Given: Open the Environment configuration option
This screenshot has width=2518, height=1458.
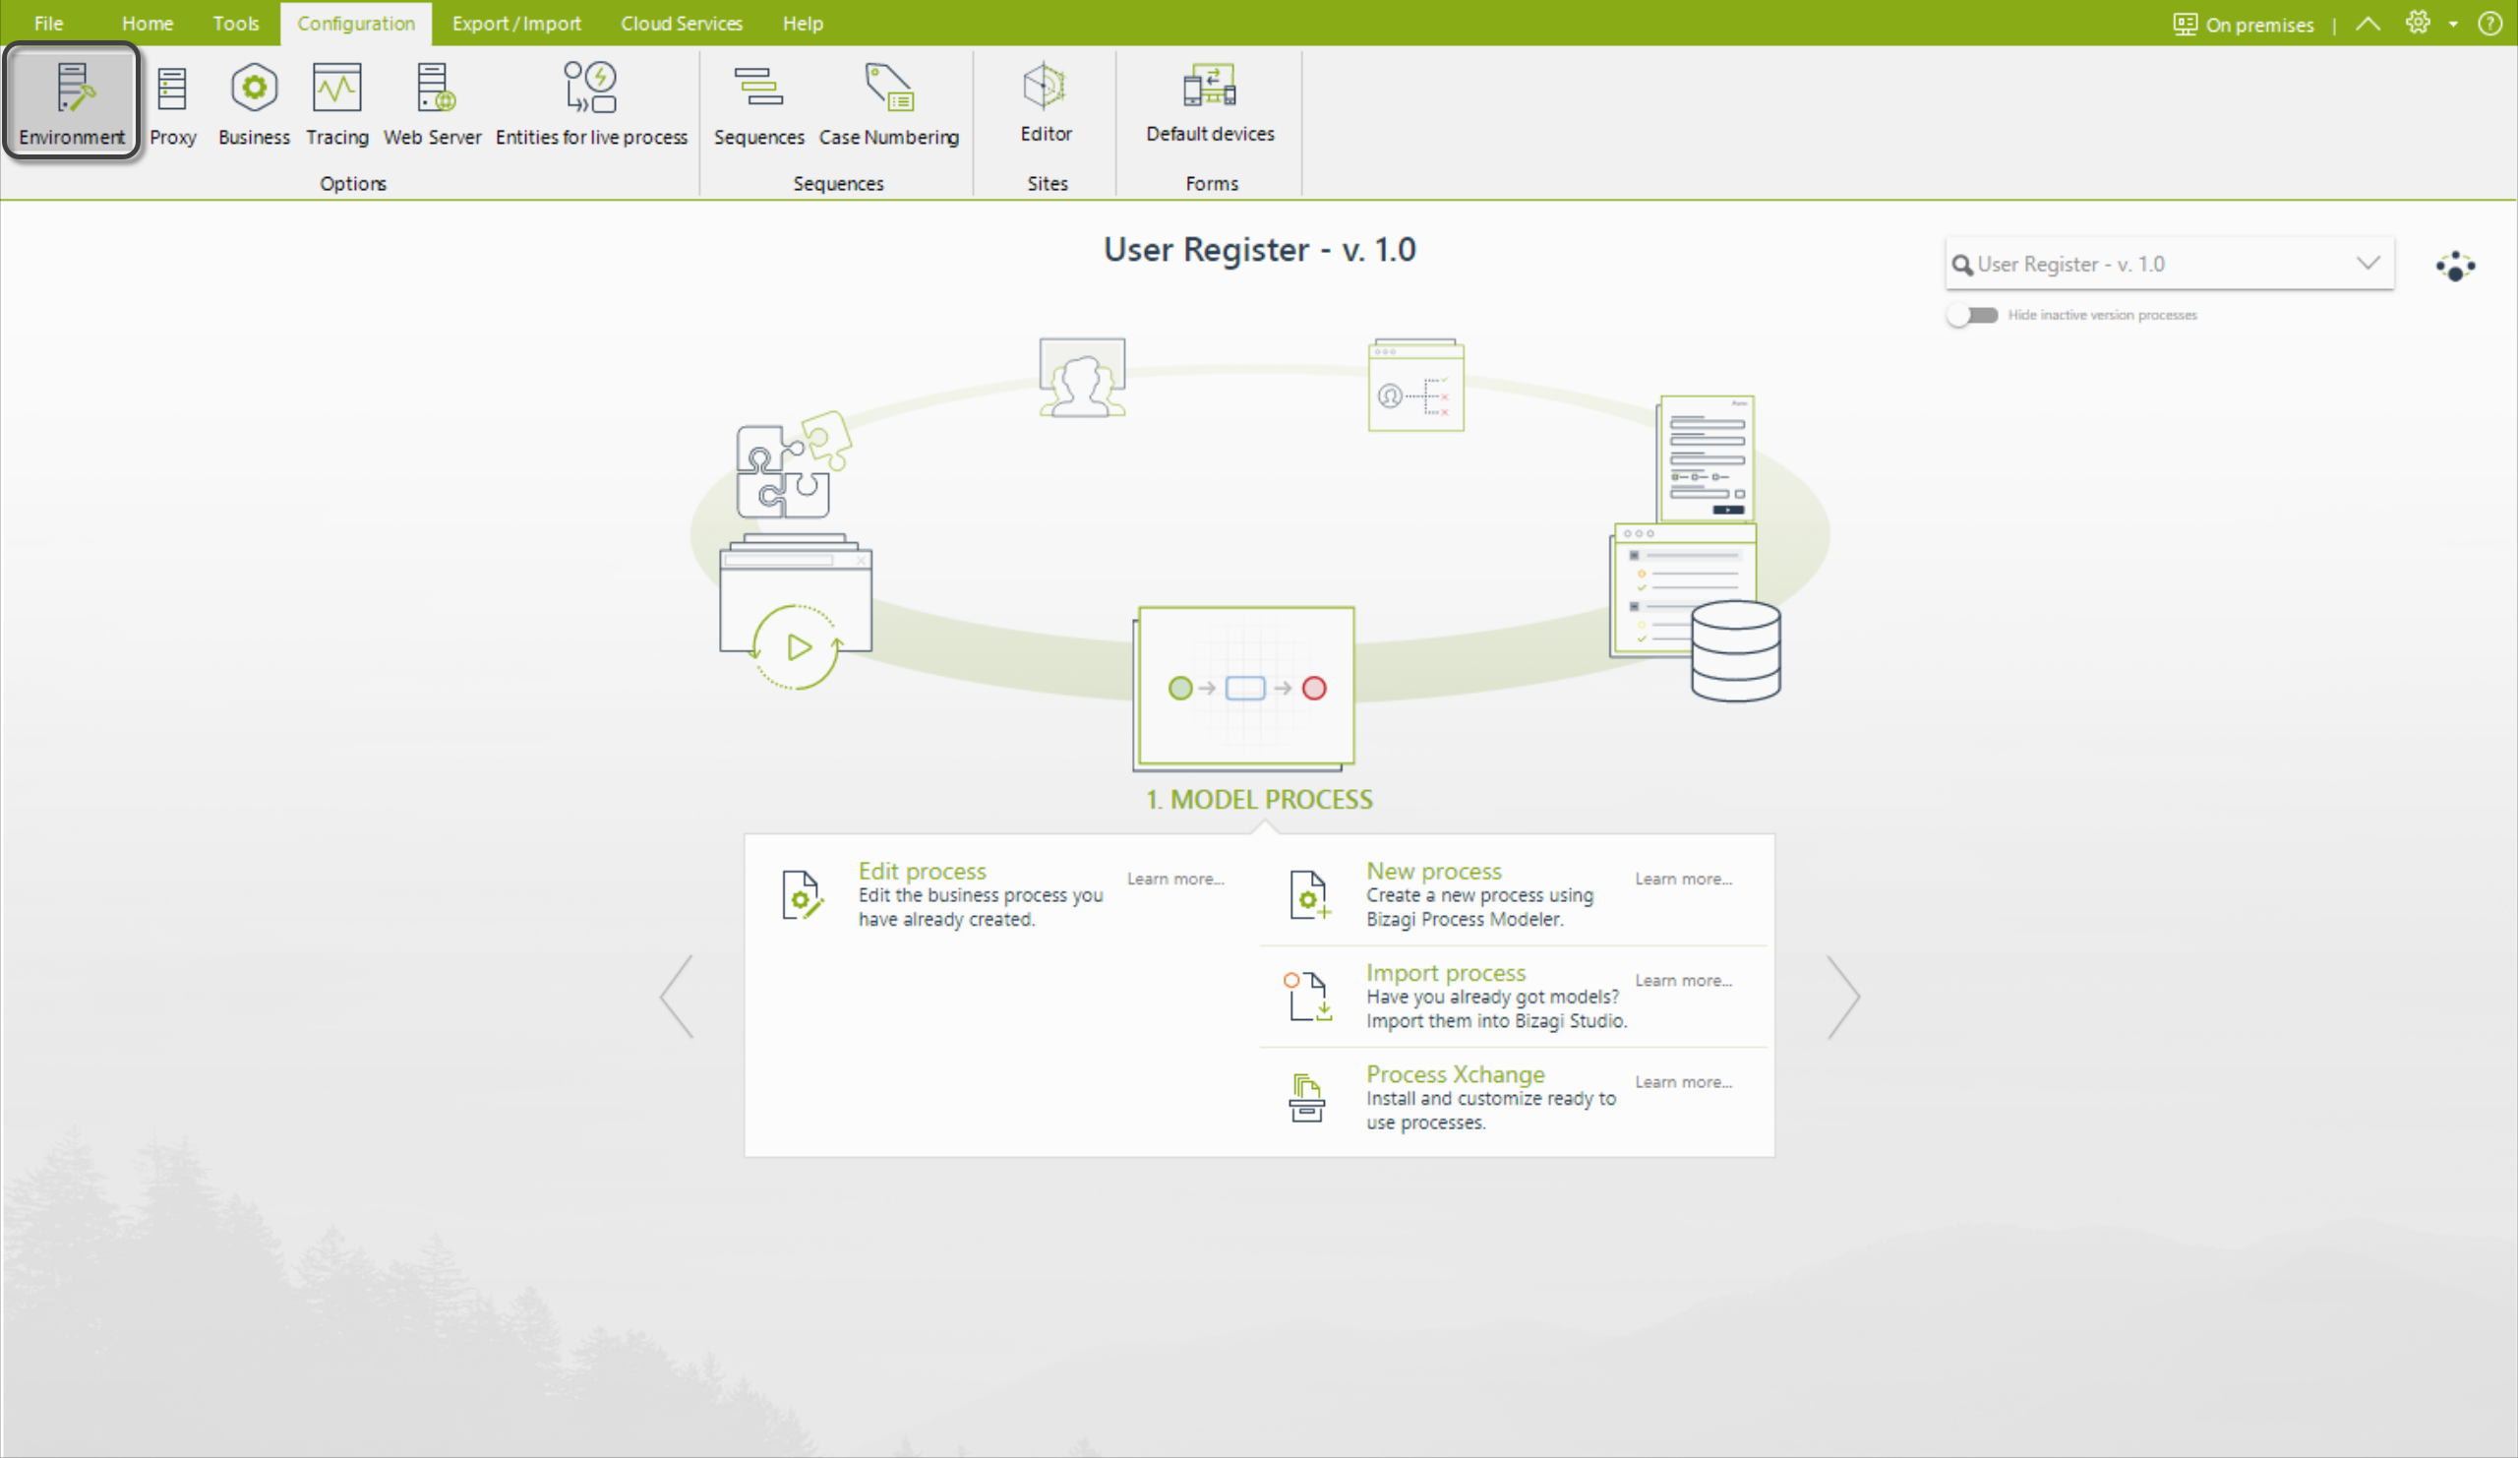Looking at the screenshot, I should (71, 102).
